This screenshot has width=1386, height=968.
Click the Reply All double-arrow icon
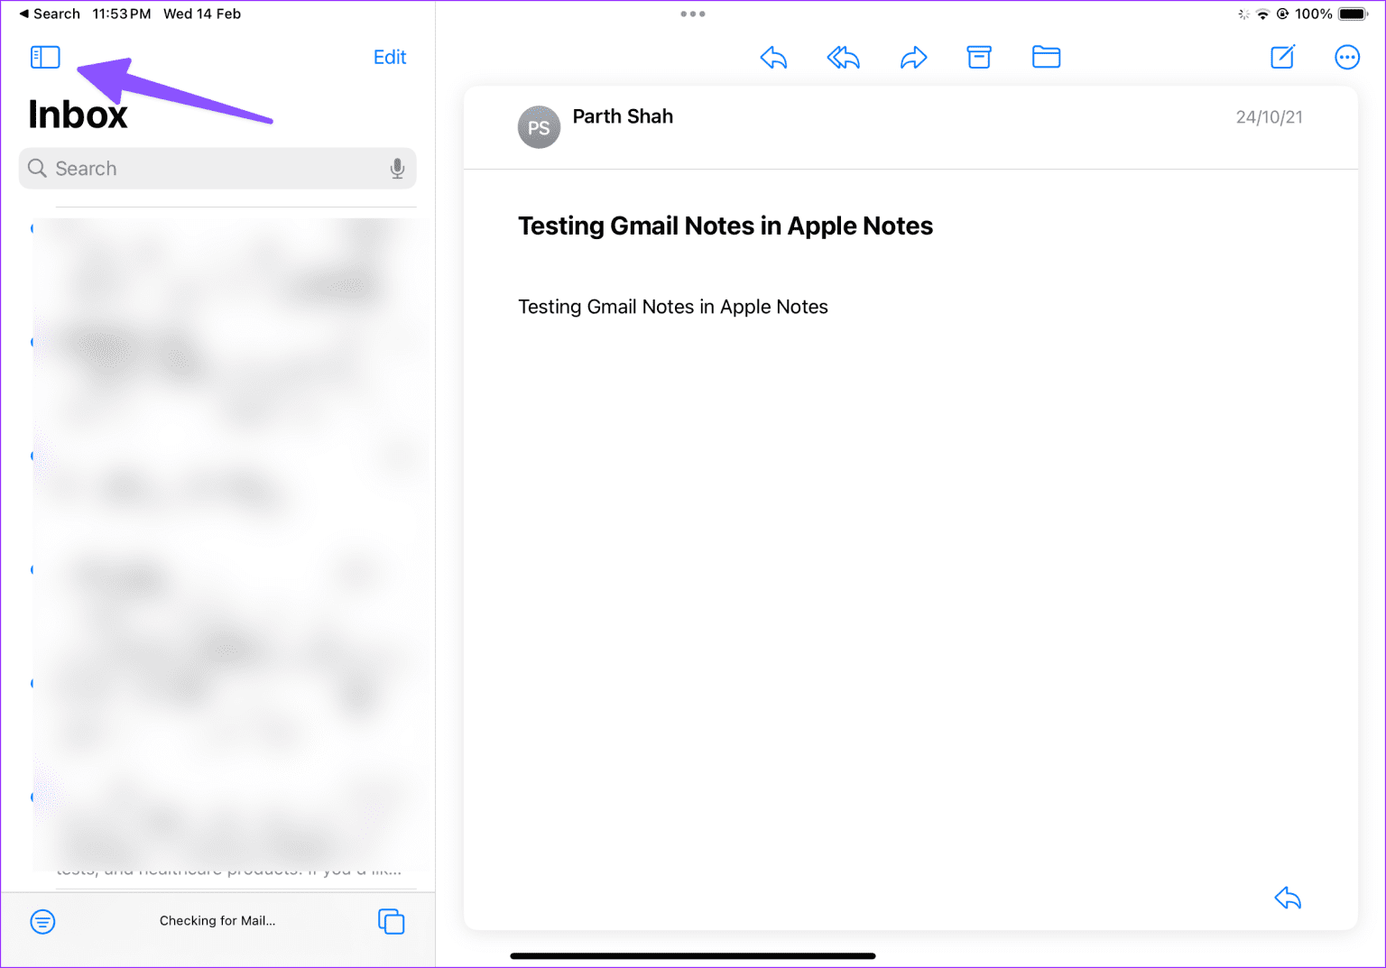pos(843,58)
